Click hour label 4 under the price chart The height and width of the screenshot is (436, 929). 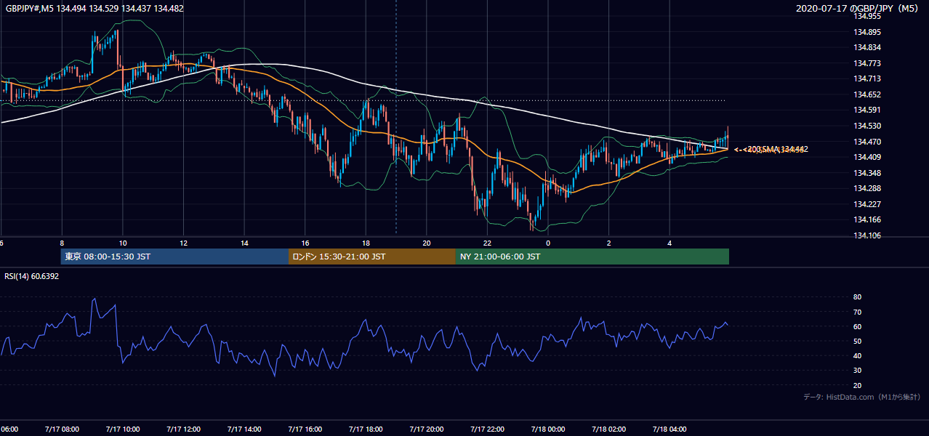pyautogui.click(x=669, y=243)
